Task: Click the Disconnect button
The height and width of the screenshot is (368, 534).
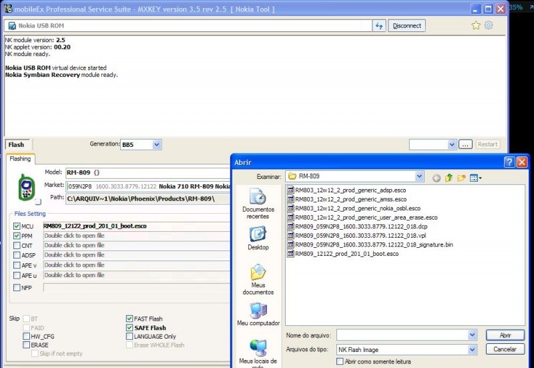Action: pyautogui.click(x=407, y=26)
